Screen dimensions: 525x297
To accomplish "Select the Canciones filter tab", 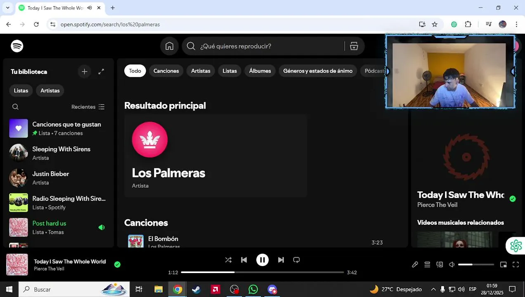I will pos(166,71).
